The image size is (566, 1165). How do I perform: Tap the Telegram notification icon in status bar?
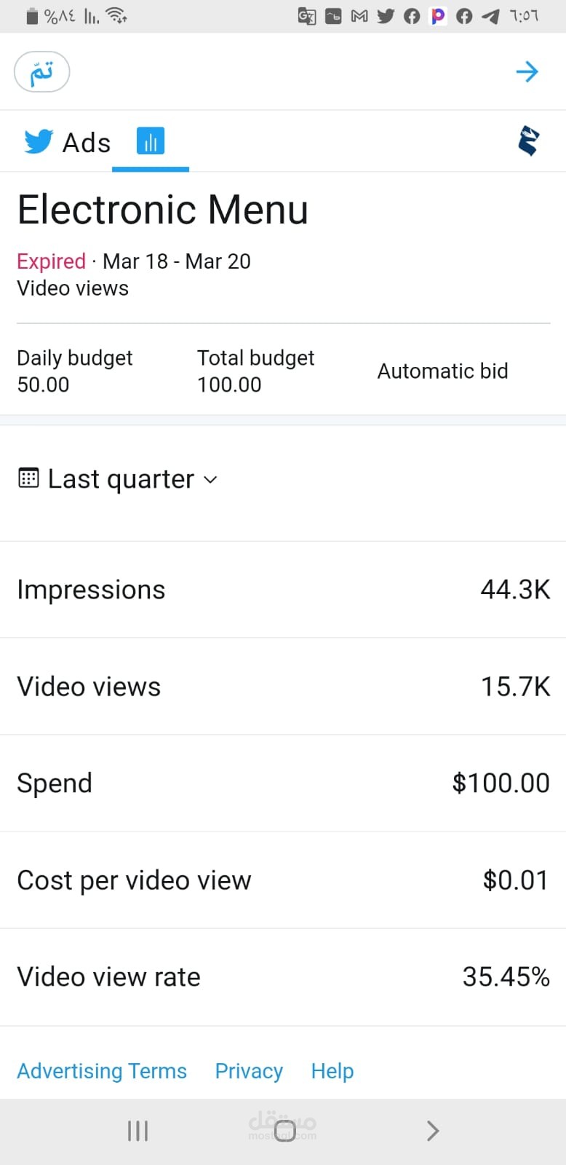point(490,16)
